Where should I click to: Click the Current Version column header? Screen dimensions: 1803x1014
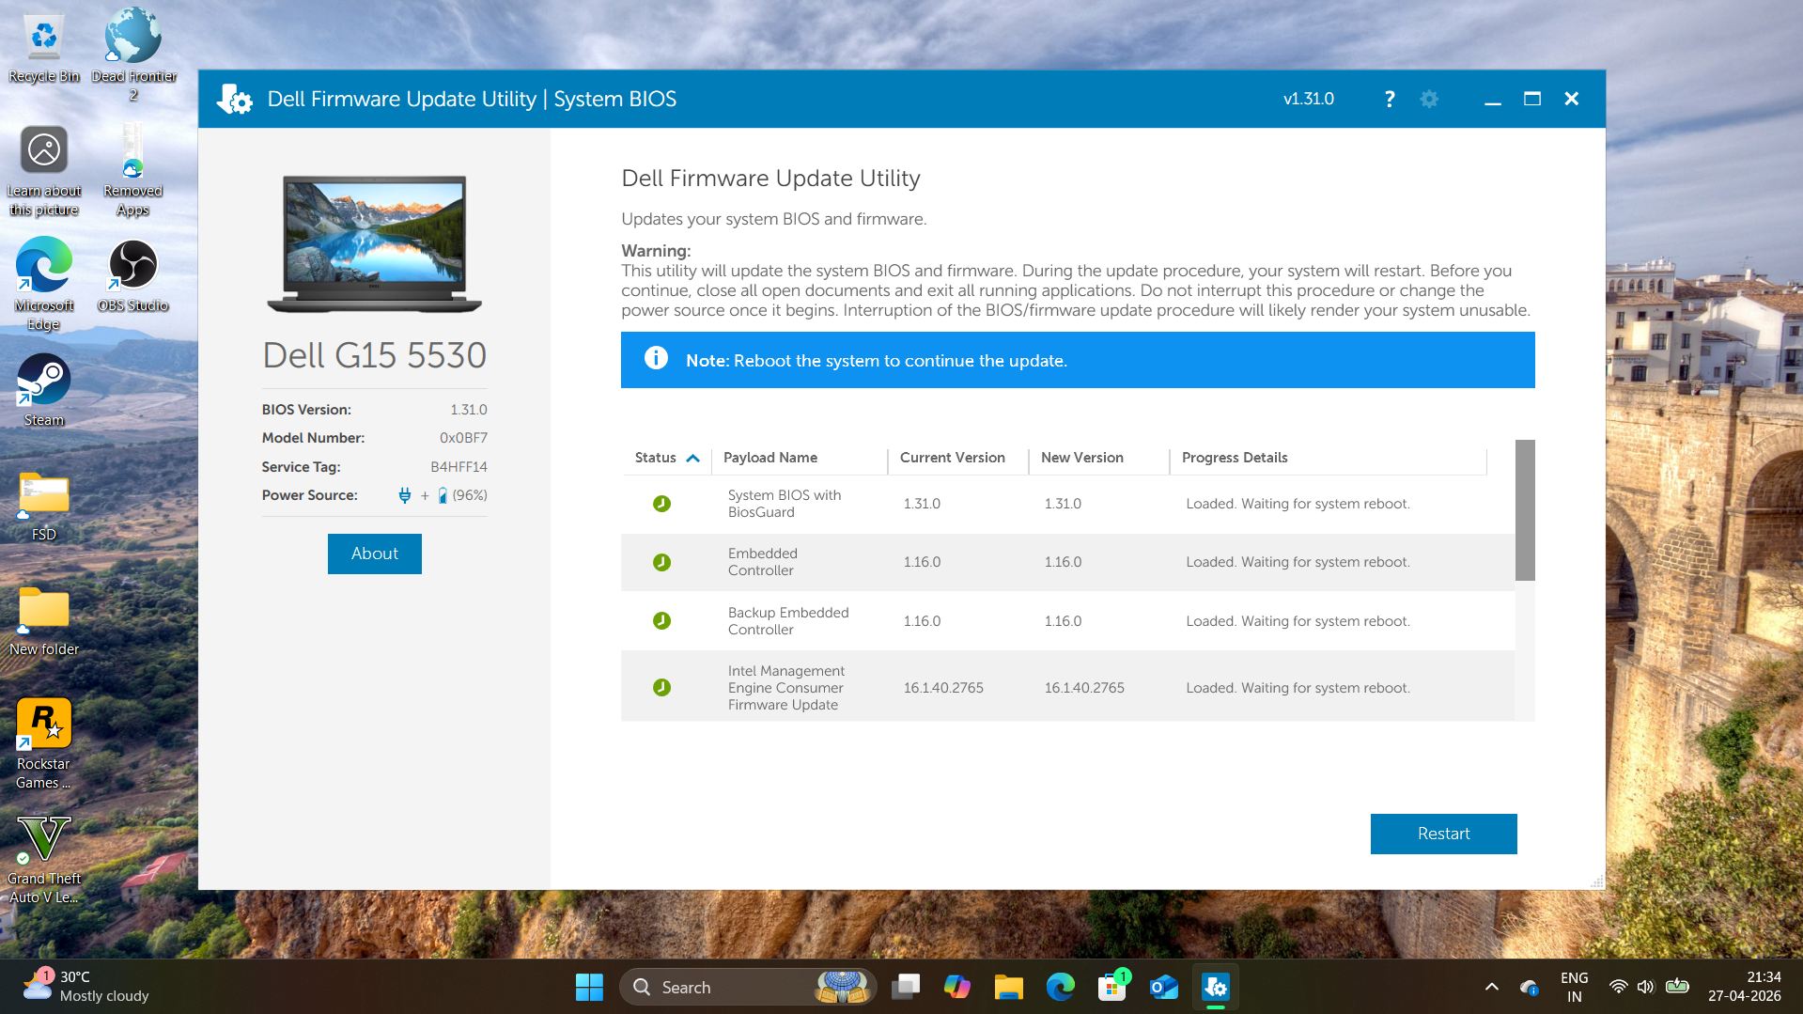click(952, 458)
